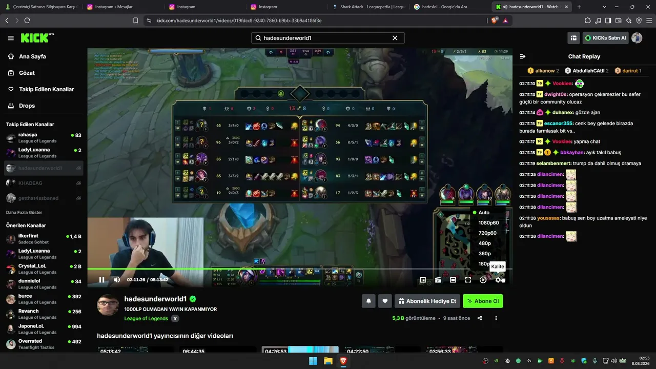Open dunnielol recommended channel
Screen dimensions: 656x369
[44, 284]
